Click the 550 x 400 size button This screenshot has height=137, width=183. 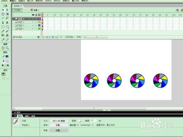[59, 121]
